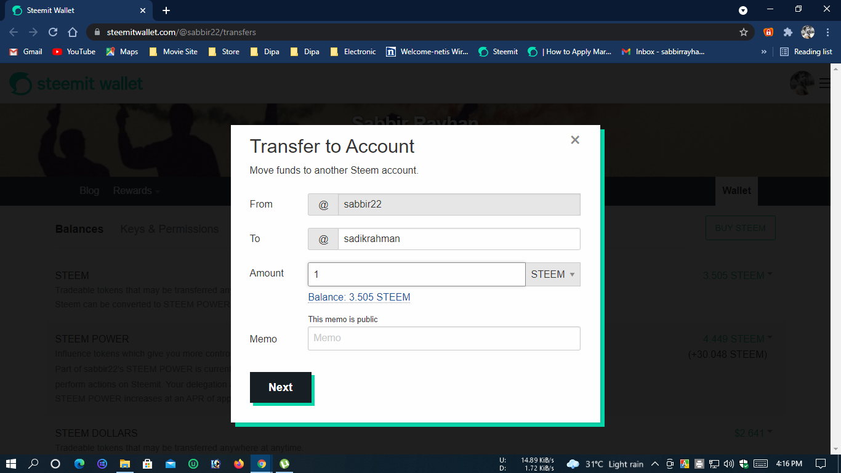This screenshot has width=841, height=473.
Task: Expand the Rewards dropdown menu
Action: click(x=136, y=191)
